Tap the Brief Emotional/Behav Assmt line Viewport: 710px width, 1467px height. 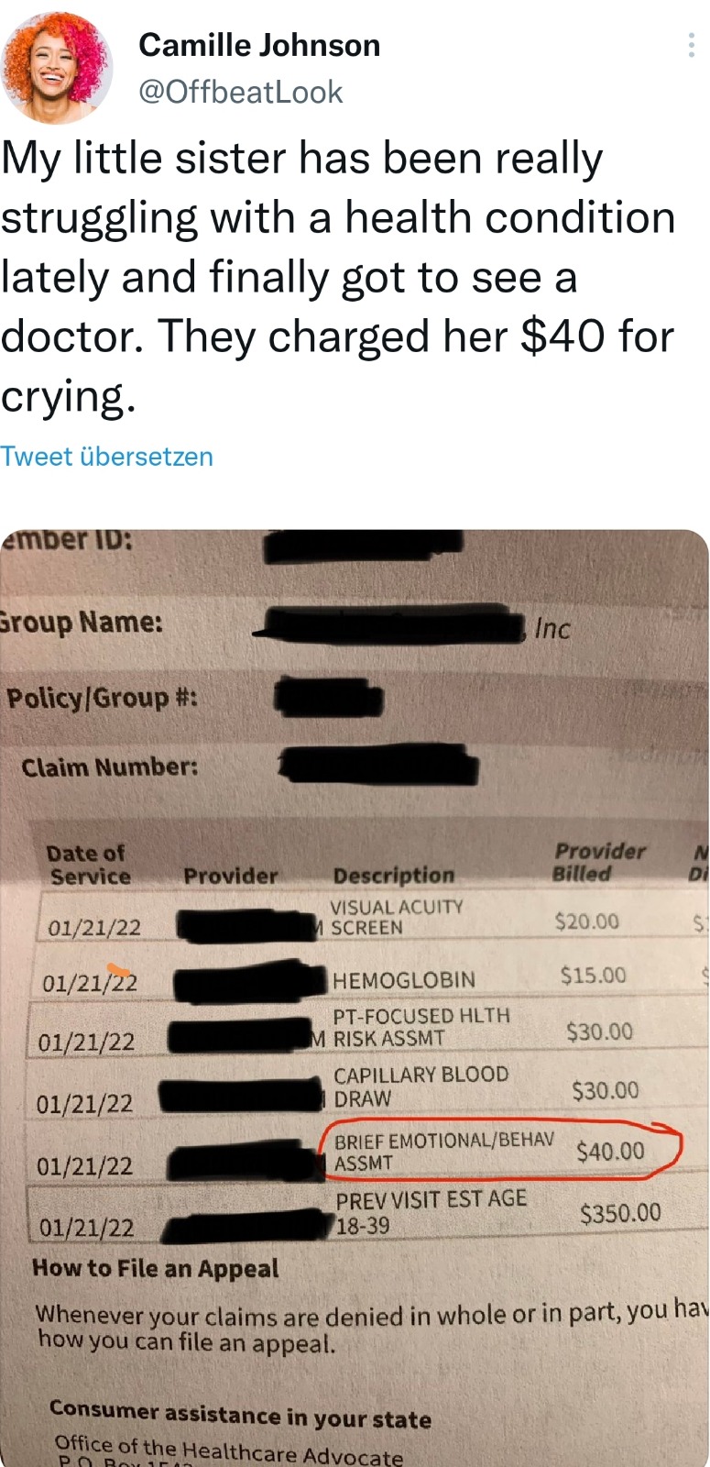click(x=443, y=1152)
